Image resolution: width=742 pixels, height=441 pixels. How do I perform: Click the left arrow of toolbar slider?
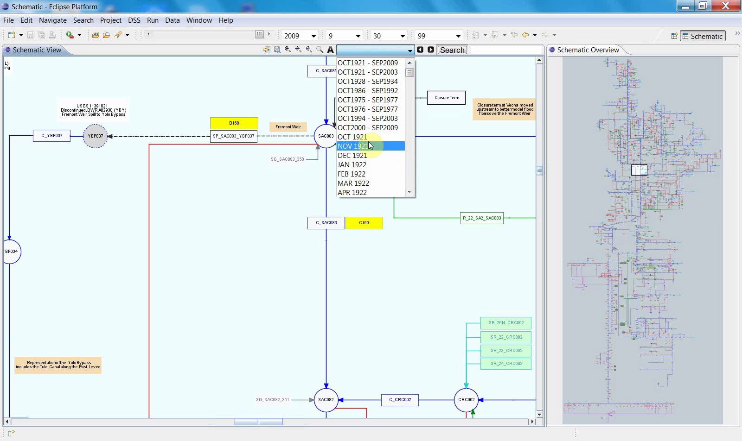(148, 34)
